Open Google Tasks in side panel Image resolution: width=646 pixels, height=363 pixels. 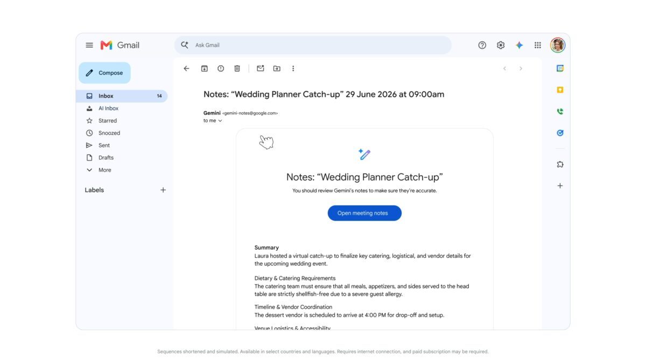click(560, 133)
